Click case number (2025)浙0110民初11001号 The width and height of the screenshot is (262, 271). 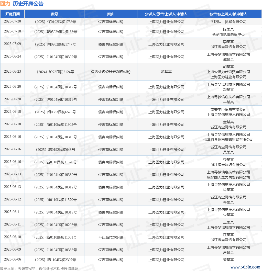[x=55, y=237]
